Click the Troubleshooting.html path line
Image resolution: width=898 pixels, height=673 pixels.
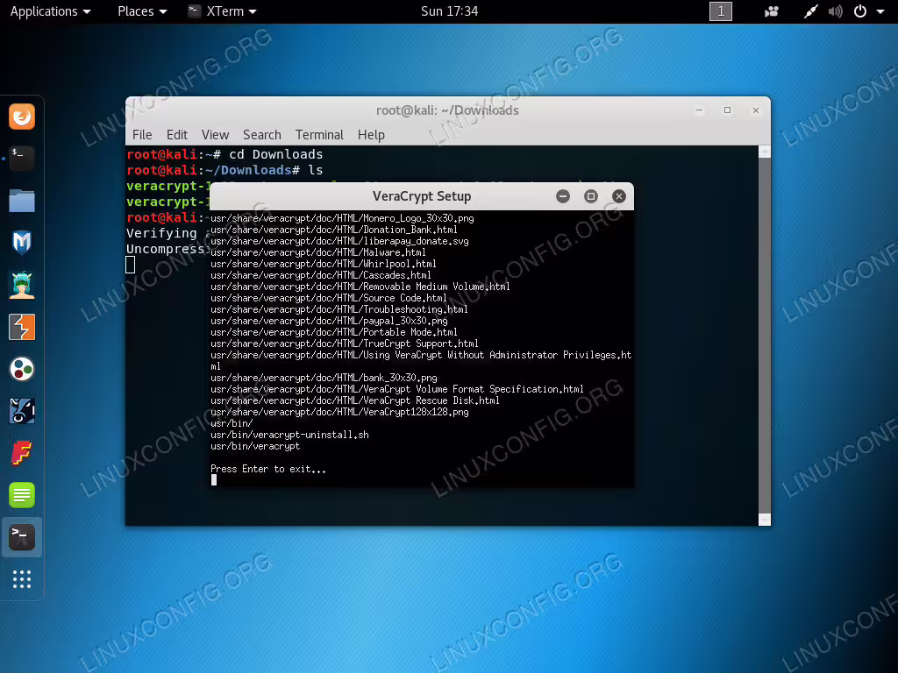(x=339, y=309)
